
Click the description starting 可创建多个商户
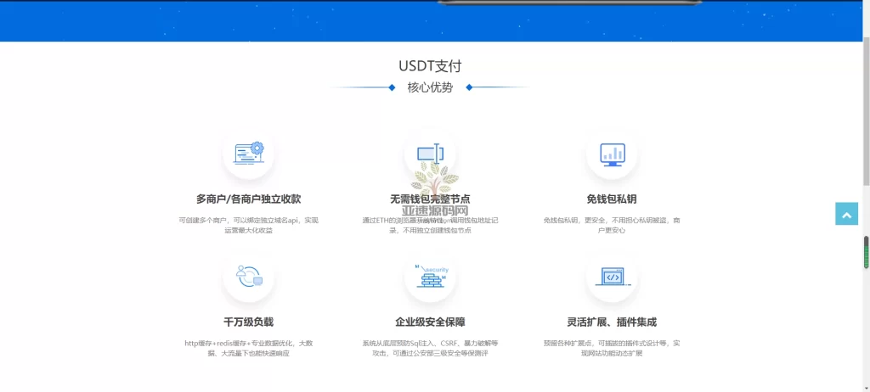(249, 225)
